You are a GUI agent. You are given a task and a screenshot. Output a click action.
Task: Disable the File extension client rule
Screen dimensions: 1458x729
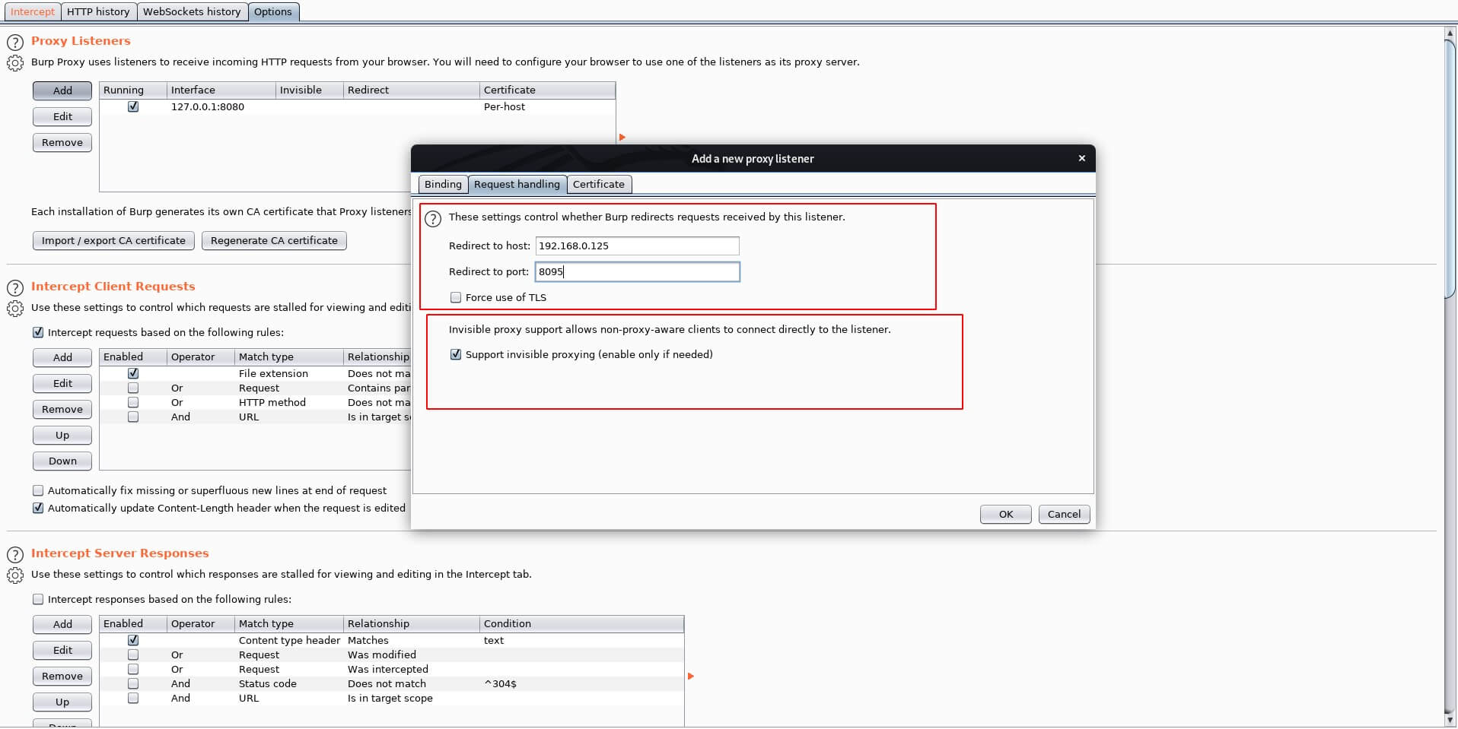coord(133,373)
